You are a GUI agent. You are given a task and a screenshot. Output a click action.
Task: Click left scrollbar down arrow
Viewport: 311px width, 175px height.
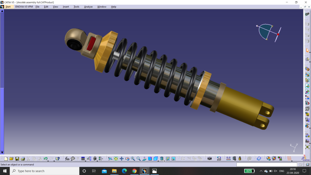click(2, 152)
